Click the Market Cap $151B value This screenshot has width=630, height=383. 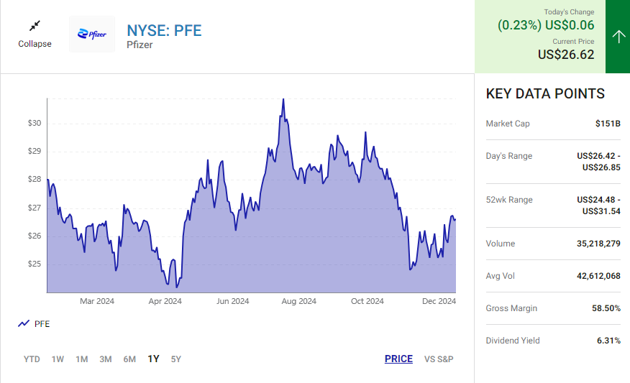tap(608, 124)
